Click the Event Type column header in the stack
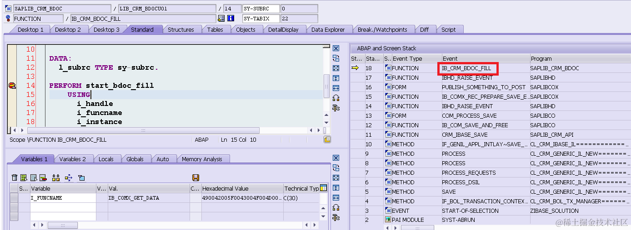The height and width of the screenshot is (230, 631). coord(416,58)
